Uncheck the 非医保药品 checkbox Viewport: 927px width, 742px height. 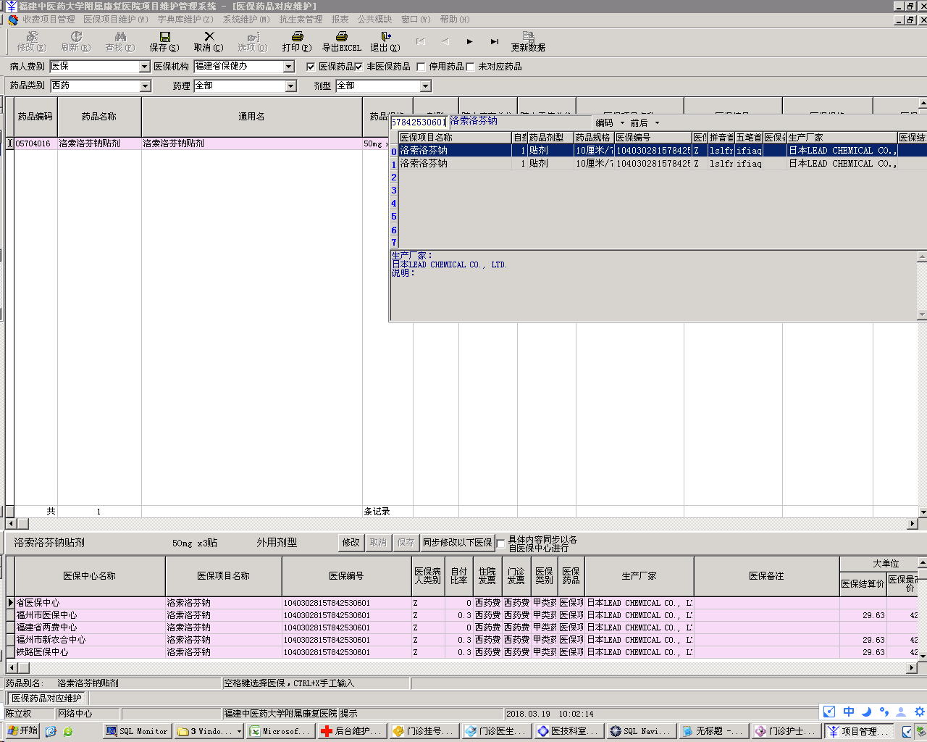(x=358, y=67)
